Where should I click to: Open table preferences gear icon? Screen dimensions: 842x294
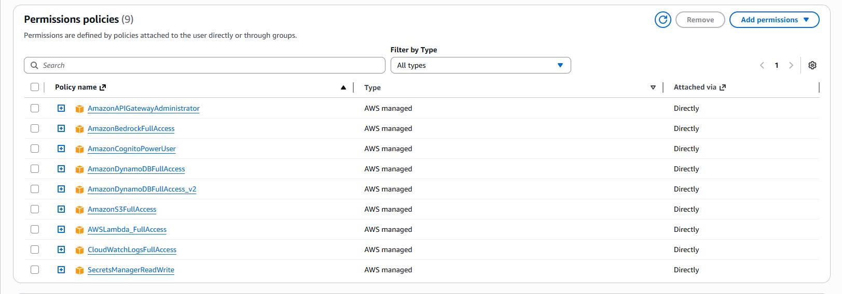pos(812,65)
